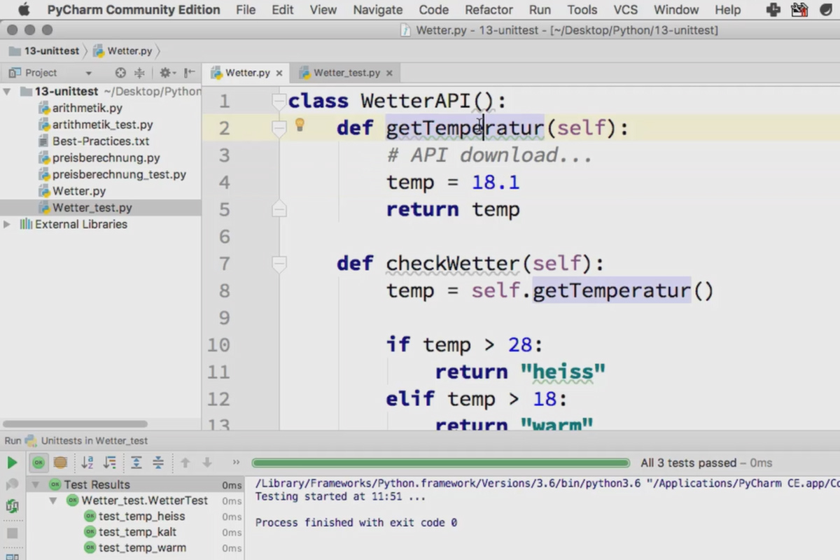This screenshot has height=560, width=840.
Task: Collapse the Test Results root node
Action: coord(36,484)
